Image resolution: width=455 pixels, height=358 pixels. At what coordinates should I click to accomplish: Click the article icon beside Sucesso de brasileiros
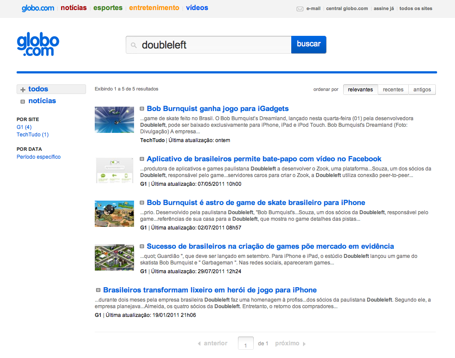[142, 247]
